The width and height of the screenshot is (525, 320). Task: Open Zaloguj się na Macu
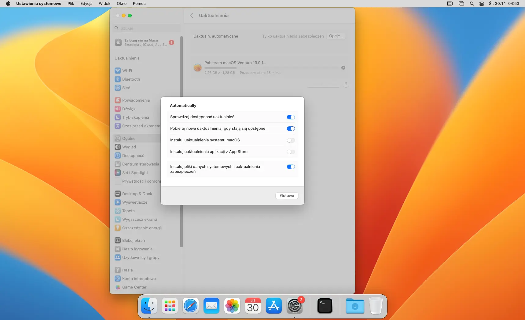pos(144,42)
